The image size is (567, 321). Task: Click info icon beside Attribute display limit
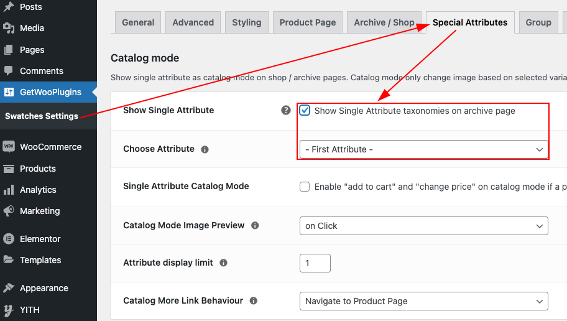(223, 263)
